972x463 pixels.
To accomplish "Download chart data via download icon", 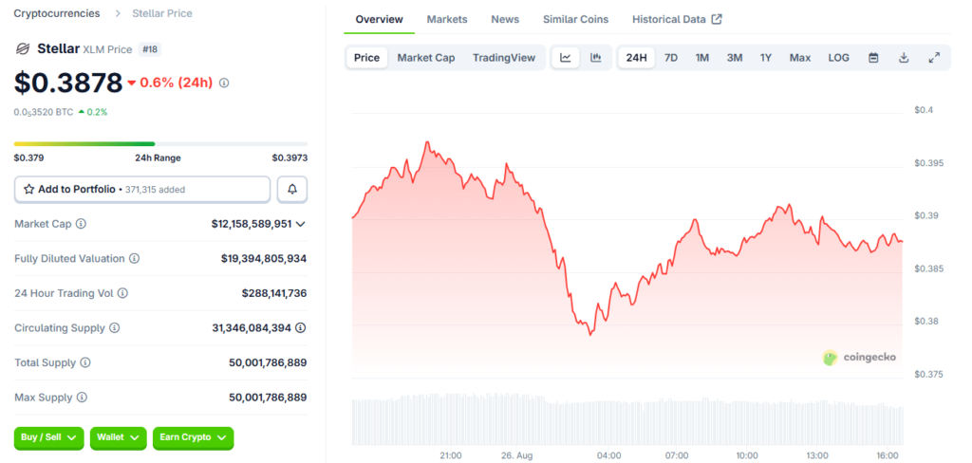I will tap(904, 58).
